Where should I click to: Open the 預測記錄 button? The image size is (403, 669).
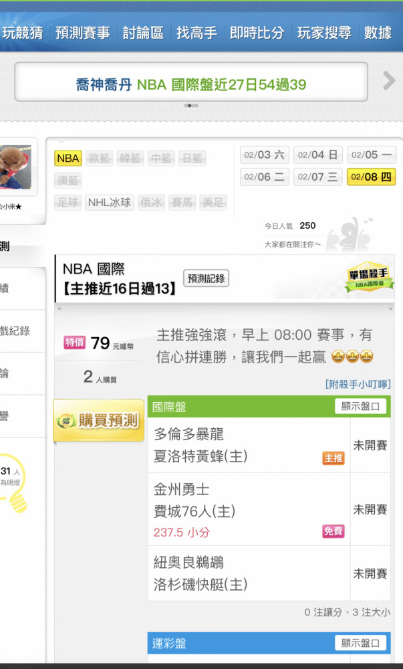tap(207, 278)
